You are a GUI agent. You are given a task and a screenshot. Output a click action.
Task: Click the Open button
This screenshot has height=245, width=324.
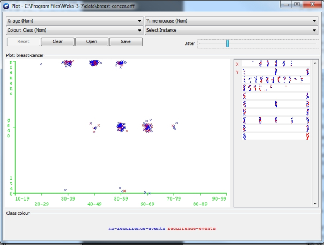[92, 41]
